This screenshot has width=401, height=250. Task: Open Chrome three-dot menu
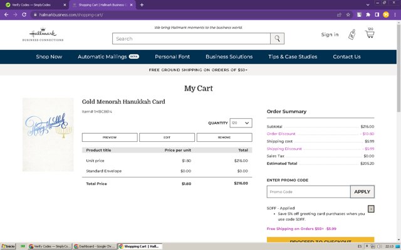[395, 15]
